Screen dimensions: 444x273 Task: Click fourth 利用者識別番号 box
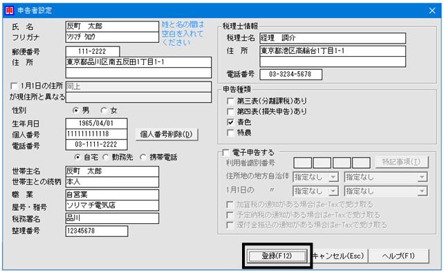361,163
